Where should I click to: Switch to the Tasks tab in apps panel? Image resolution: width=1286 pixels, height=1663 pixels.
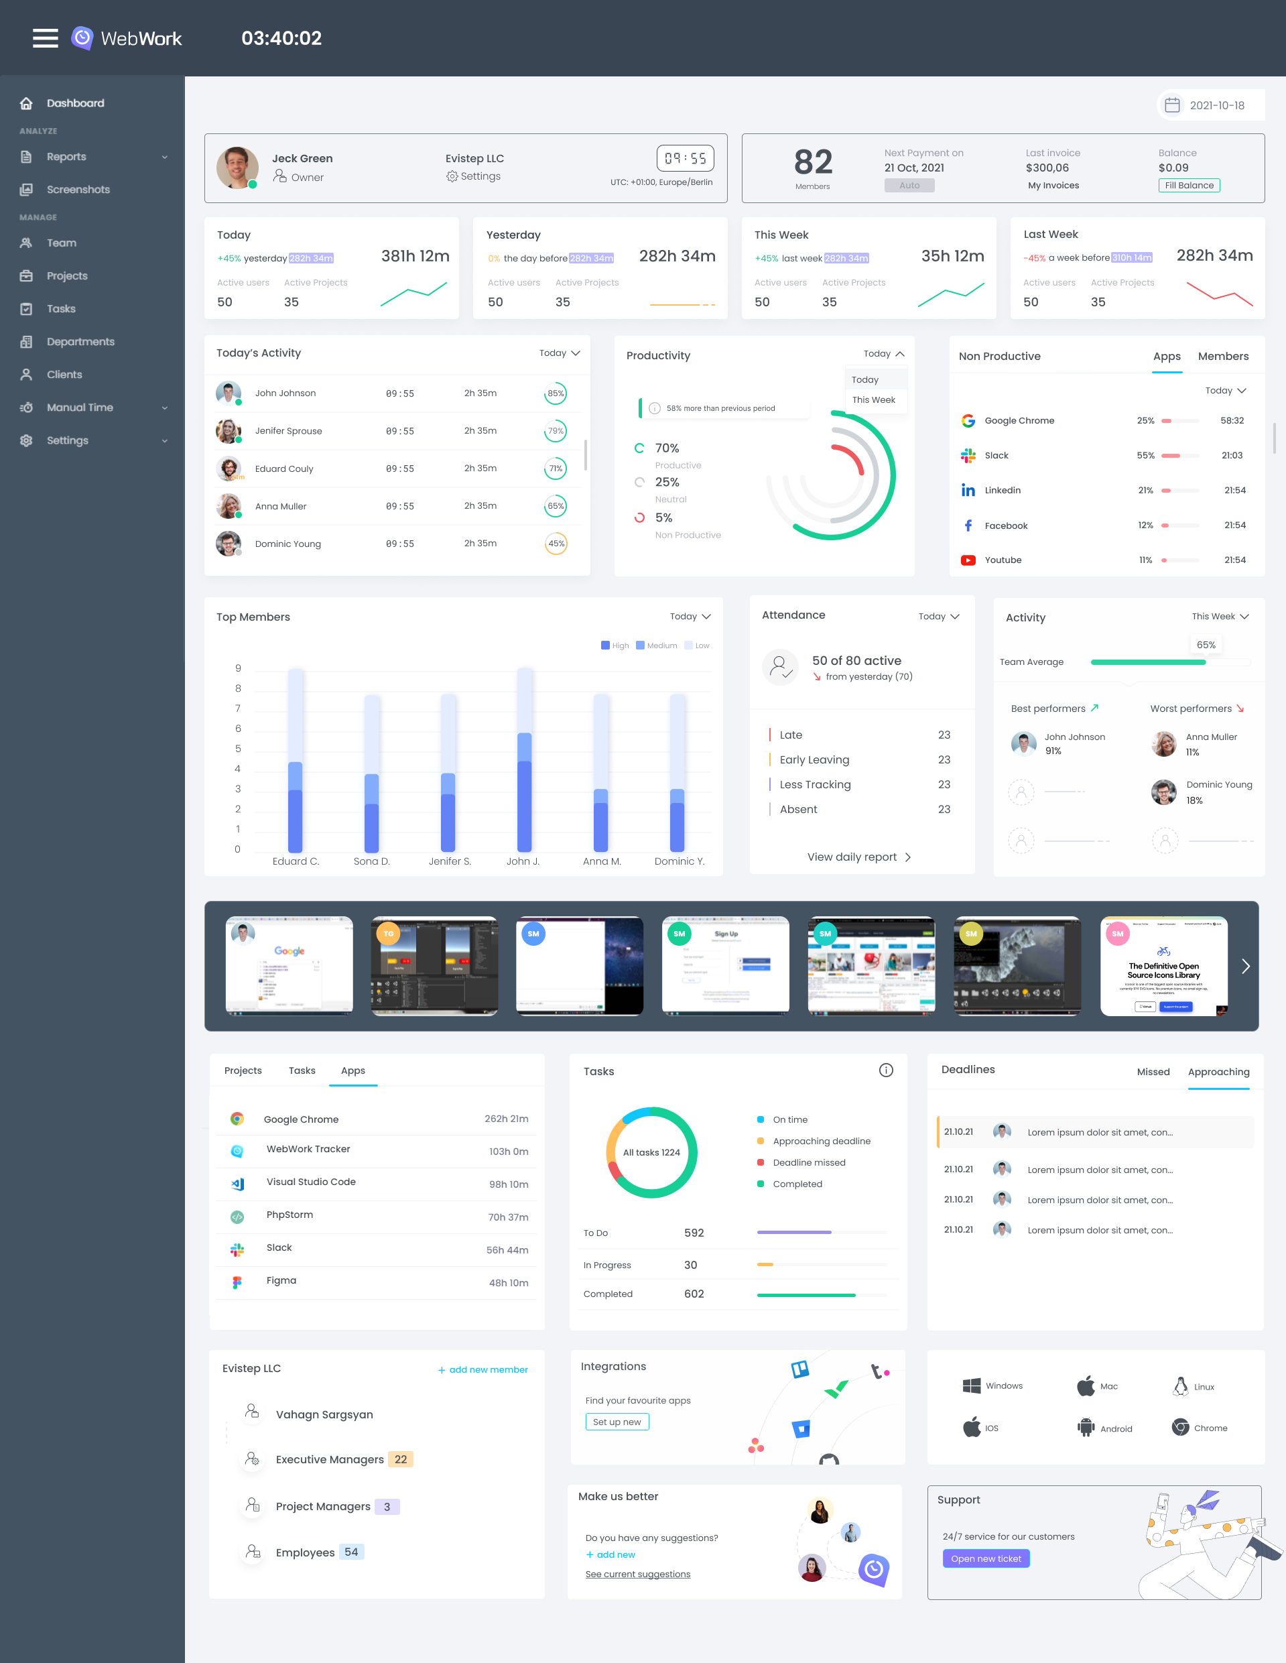click(x=302, y=1070)
